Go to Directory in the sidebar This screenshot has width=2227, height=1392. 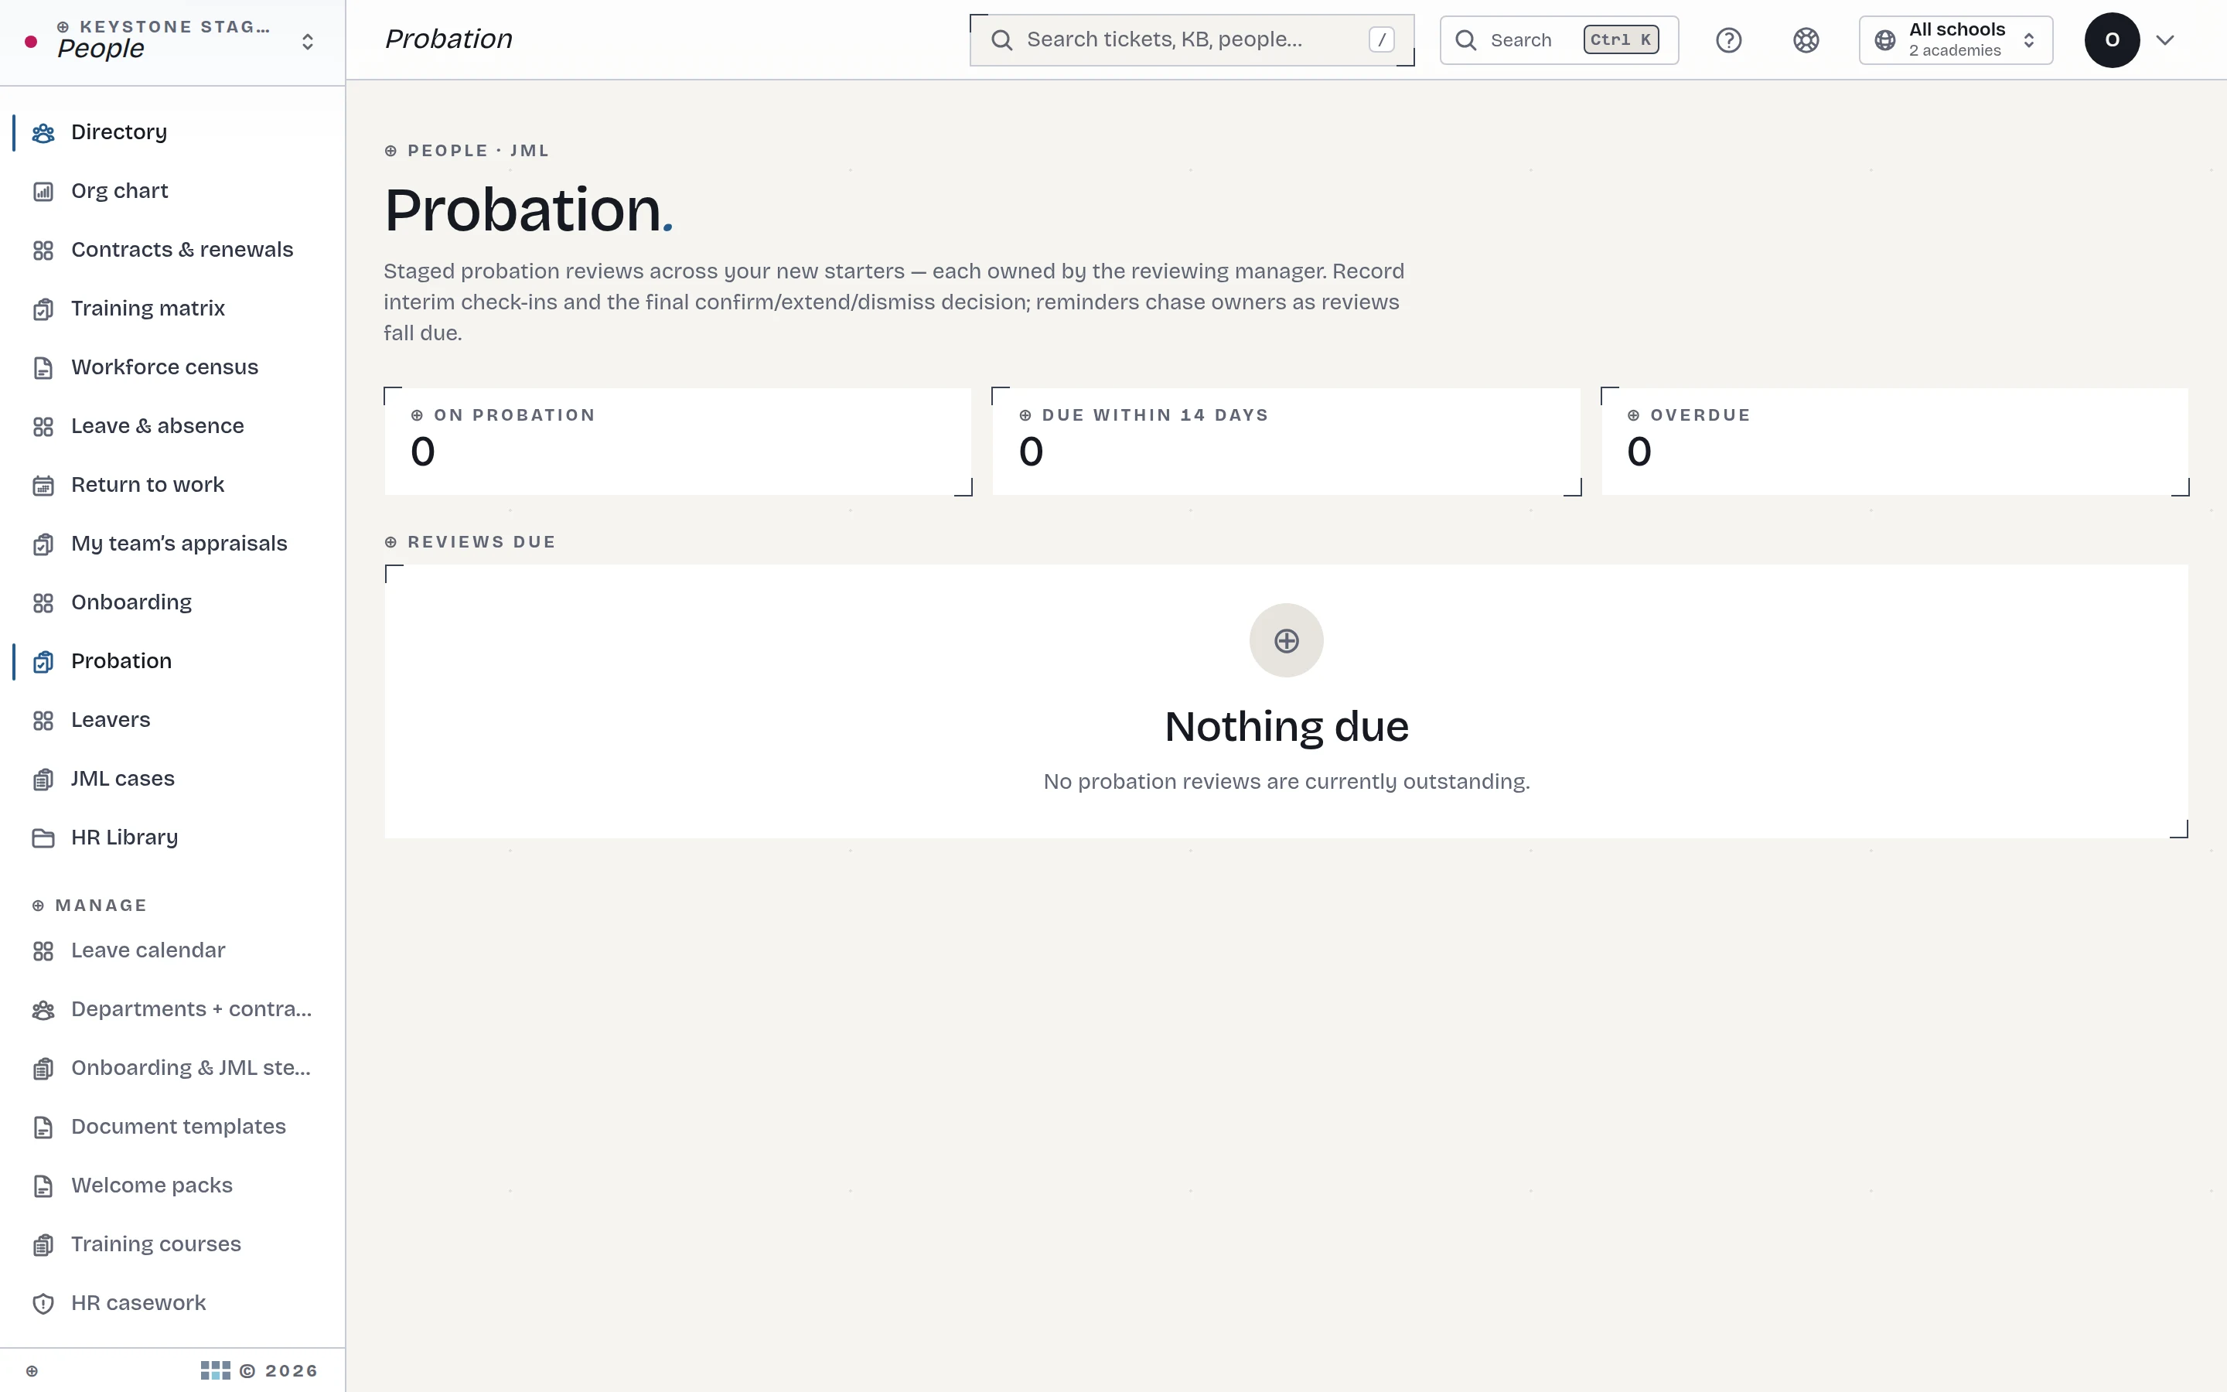click(173, 132)
